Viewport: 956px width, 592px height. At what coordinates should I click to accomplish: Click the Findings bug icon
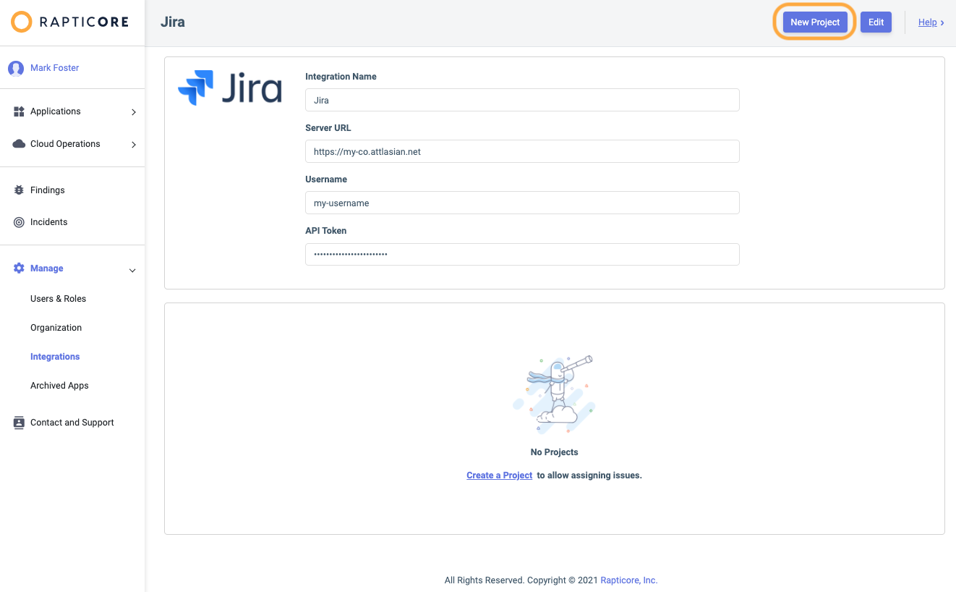20,190
